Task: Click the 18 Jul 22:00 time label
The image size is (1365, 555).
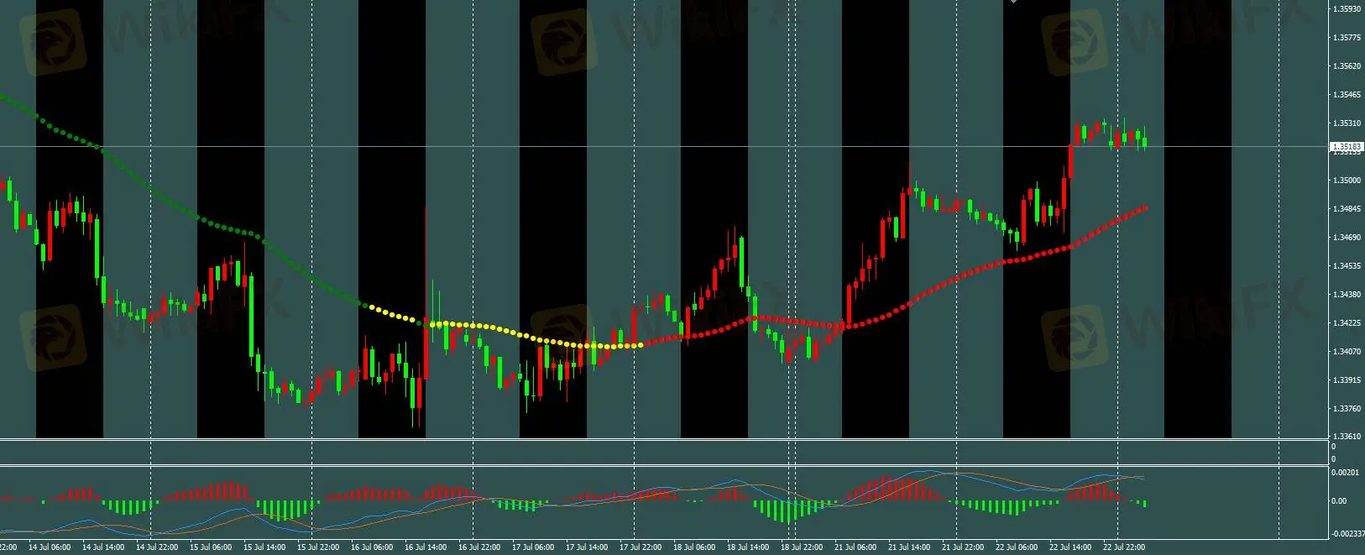Action: point(802,547)
